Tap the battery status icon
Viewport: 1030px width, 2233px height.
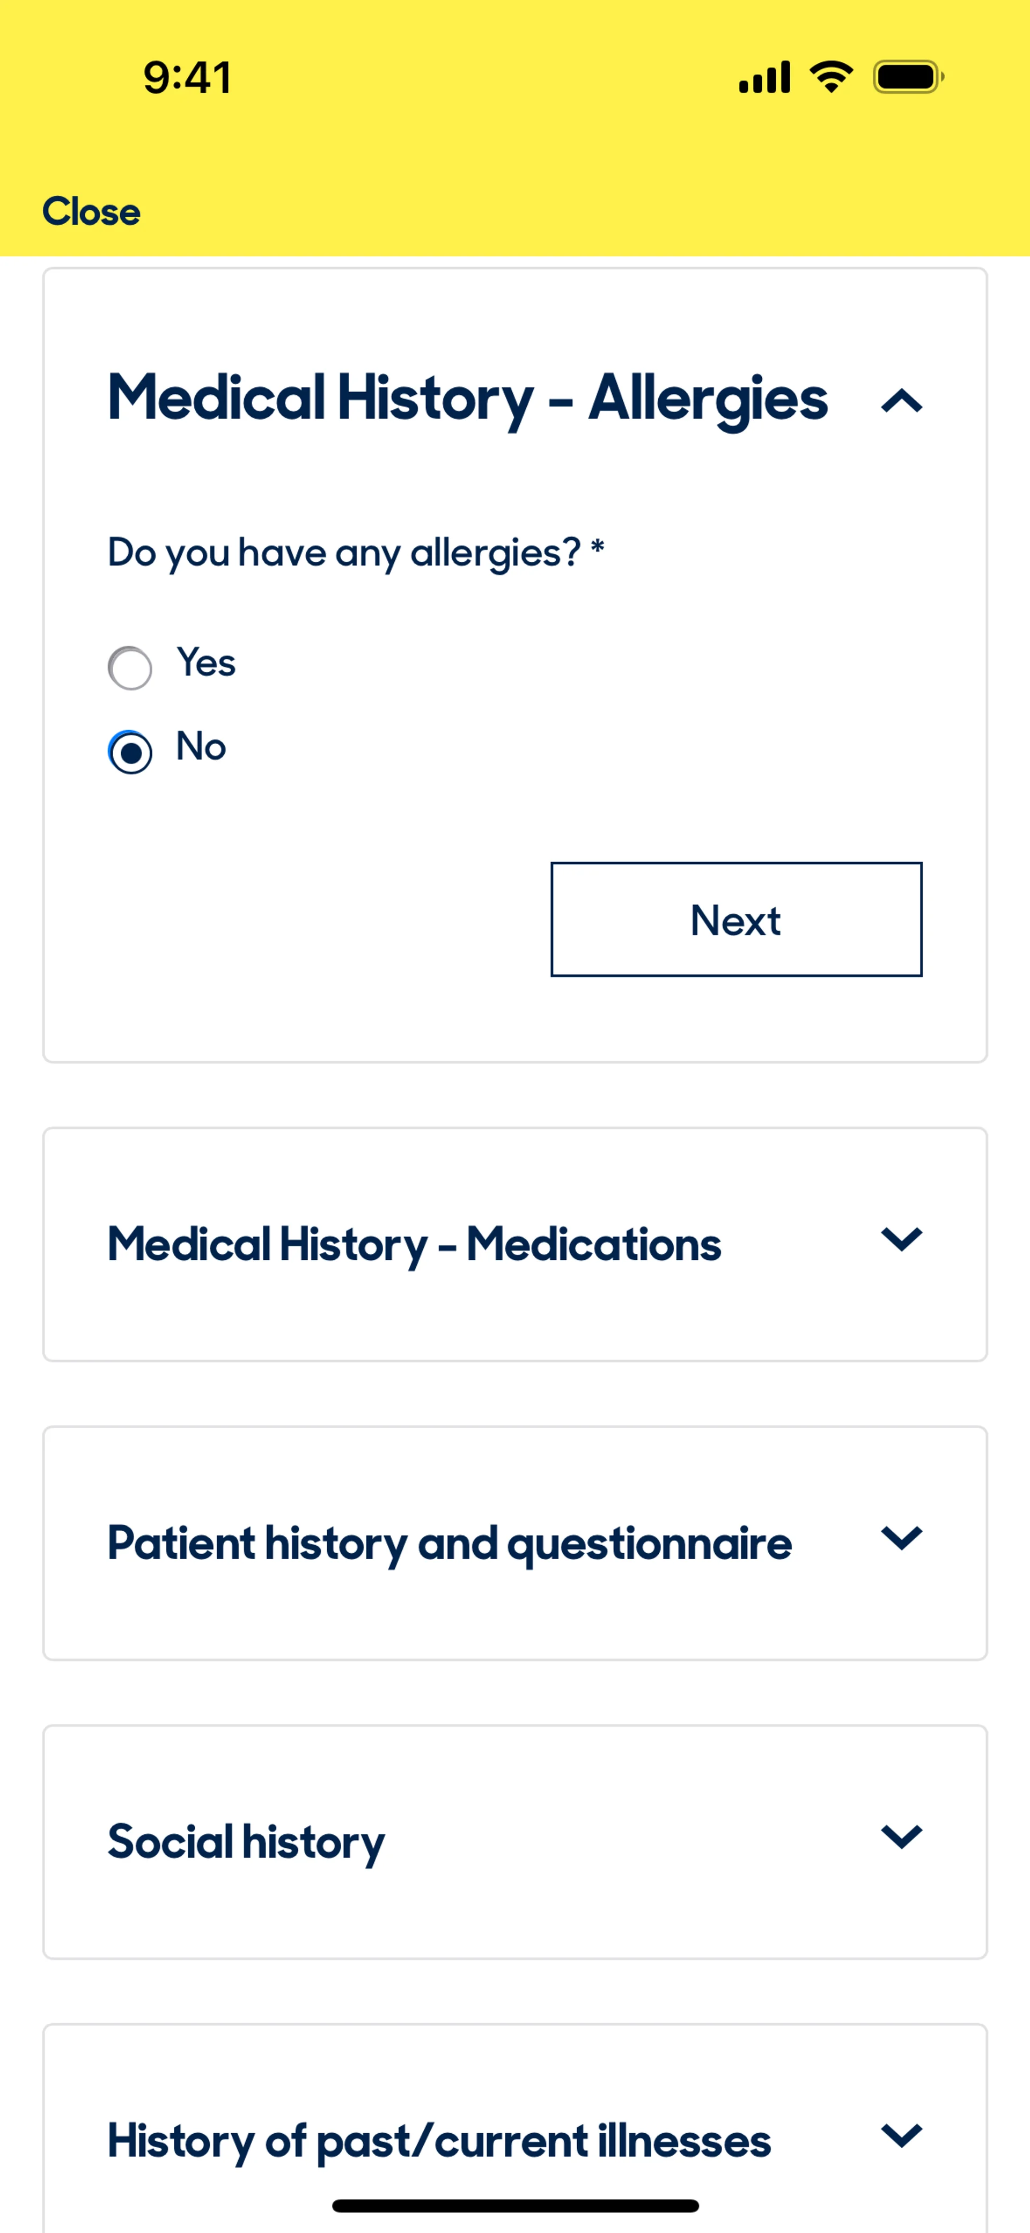908,77
